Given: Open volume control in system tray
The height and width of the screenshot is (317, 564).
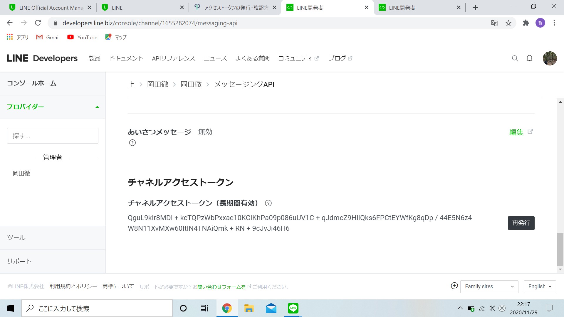Looking at the screenshot, I should pos(492,308).
